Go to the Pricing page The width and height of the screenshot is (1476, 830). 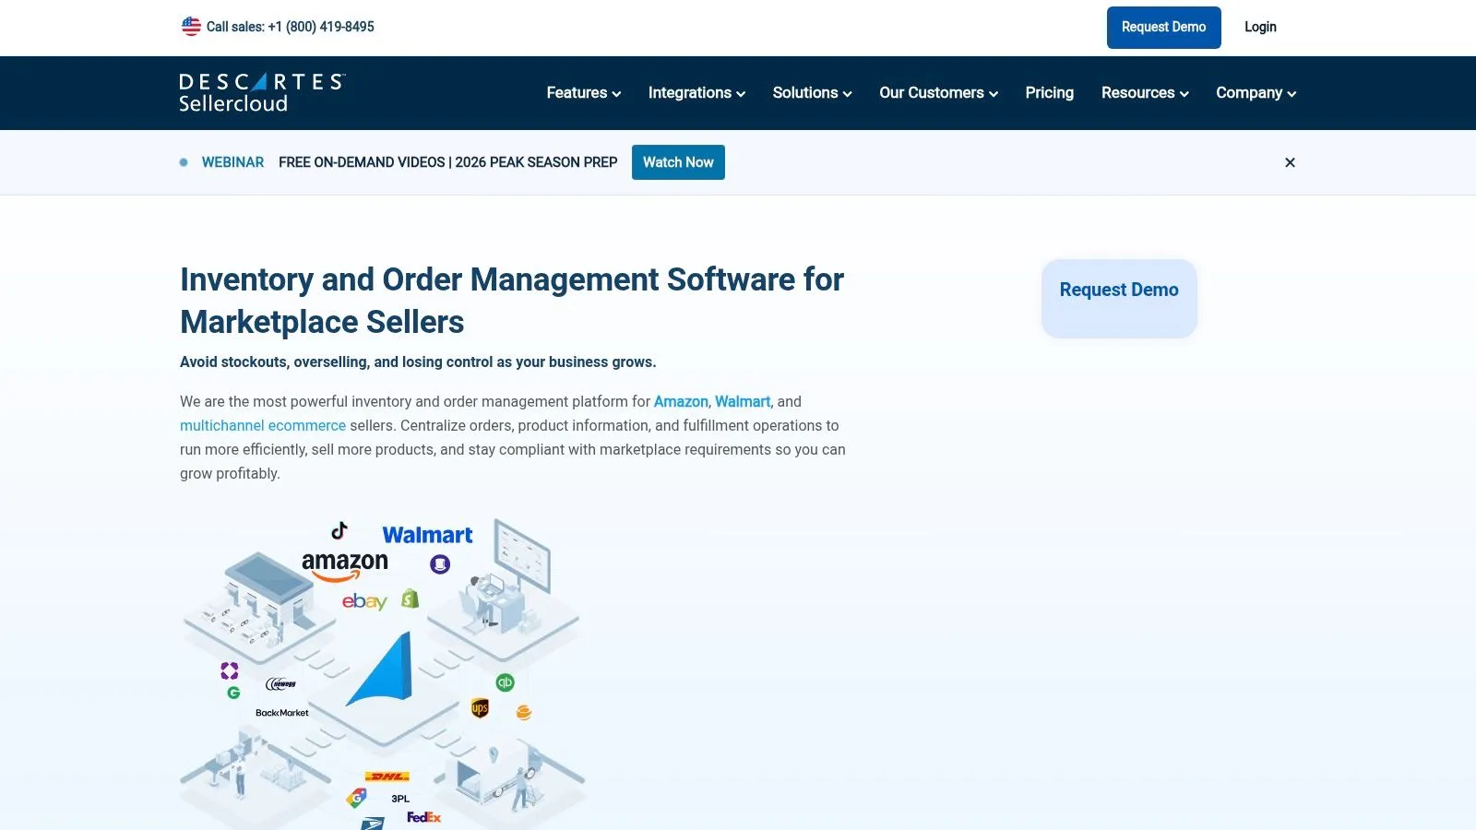click(1049, 93)
